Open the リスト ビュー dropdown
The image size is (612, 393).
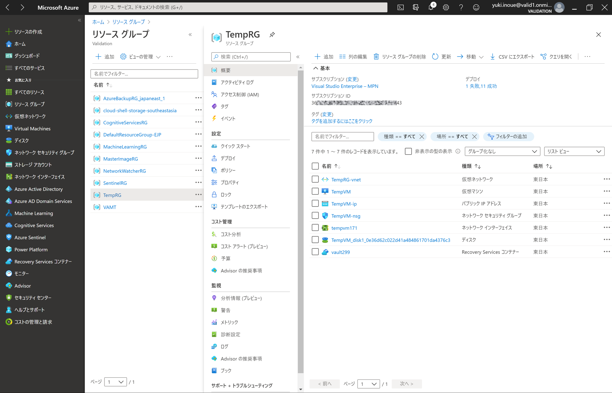click(x=574, y=151)
